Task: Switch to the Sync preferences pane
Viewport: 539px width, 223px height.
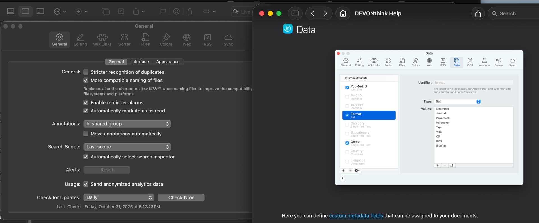Action: [228, 40]
